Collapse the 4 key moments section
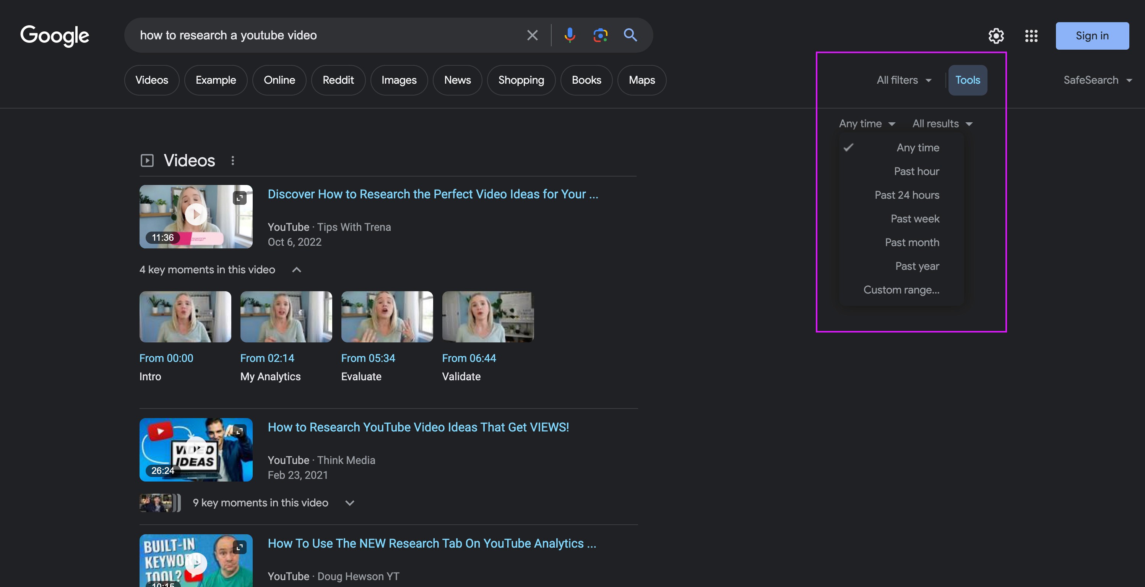1145x587 pixels. coord(296,270)
